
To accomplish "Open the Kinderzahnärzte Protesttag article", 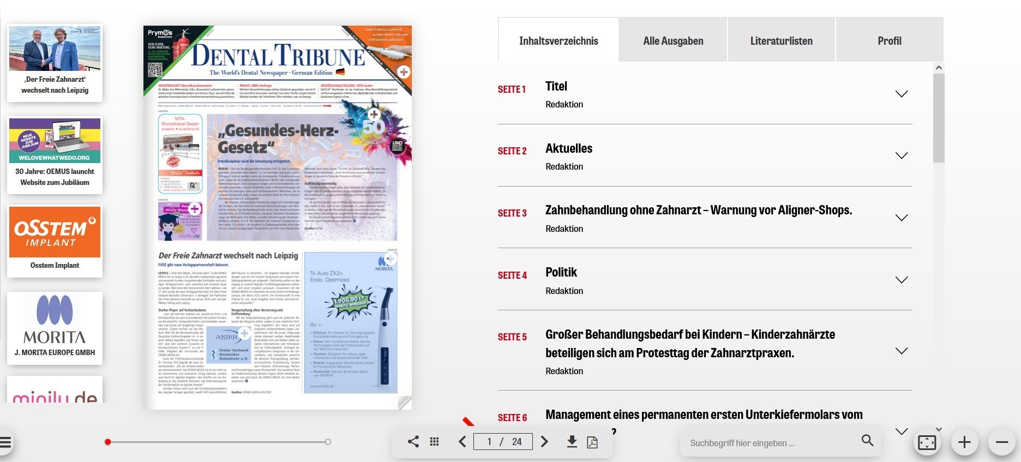I will click(690, 344).
